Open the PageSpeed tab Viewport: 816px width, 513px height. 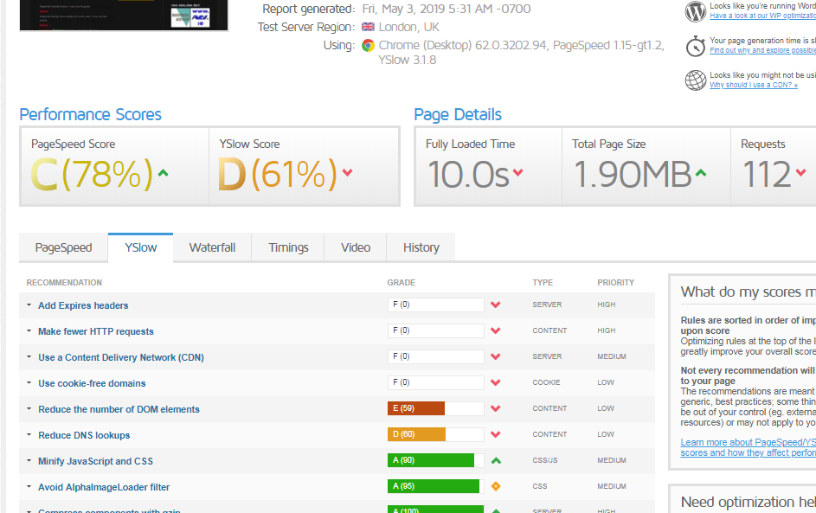tap(63, 247)
